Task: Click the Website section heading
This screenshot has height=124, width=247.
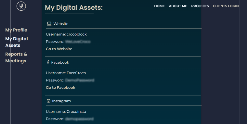Action: click(61, 24)
